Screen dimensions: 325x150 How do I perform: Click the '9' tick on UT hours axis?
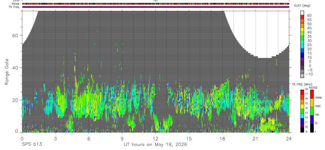[x=122, y=138]
